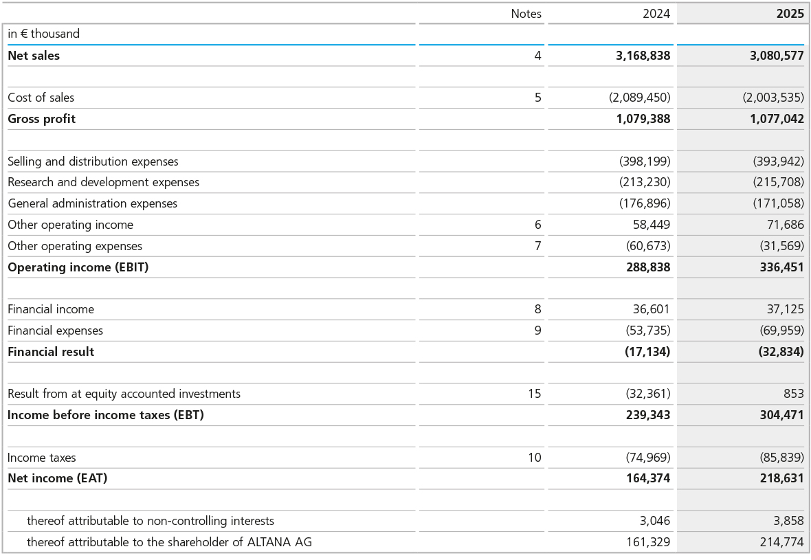
Task: Select General administration expenses label
Action: click(x=92, y=203)
